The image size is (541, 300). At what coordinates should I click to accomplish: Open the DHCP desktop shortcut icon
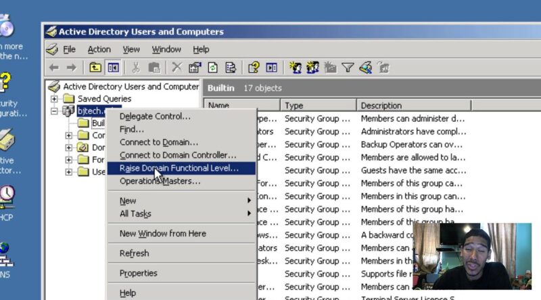(x=7, y=197)
